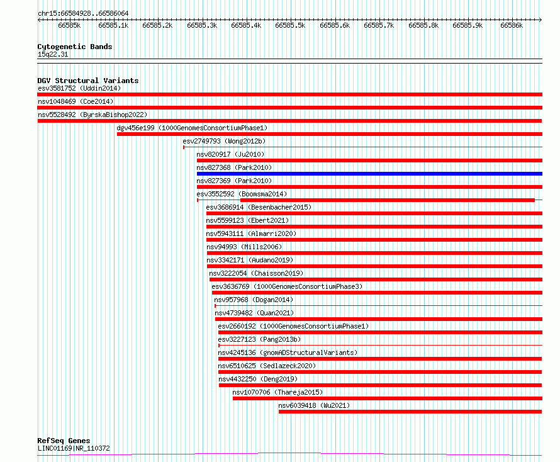Select the 15q22.31 band label
This screenshot has width=560, height=462.
(x=53, y=55)
